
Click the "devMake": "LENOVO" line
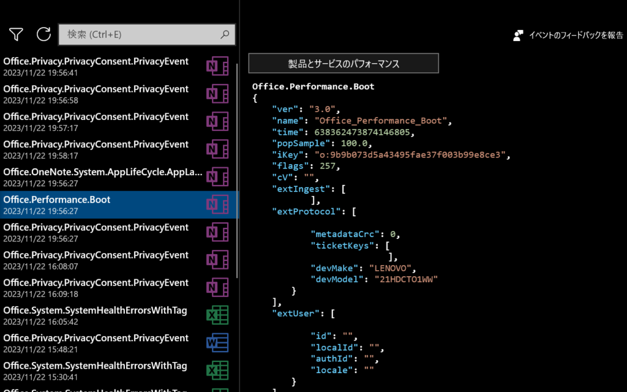point(363,268)
